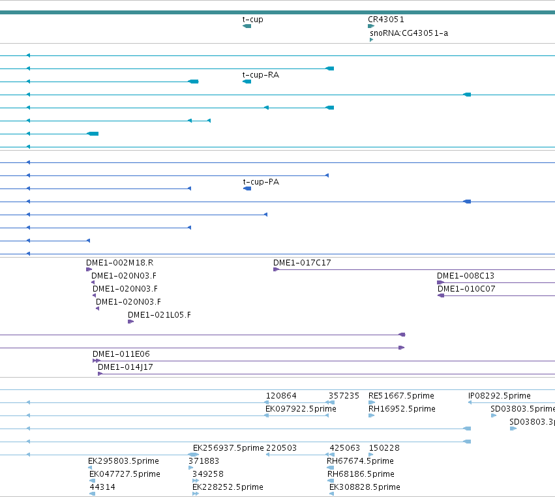Select the DME1-002M18.R clone label

pos(119,263)
